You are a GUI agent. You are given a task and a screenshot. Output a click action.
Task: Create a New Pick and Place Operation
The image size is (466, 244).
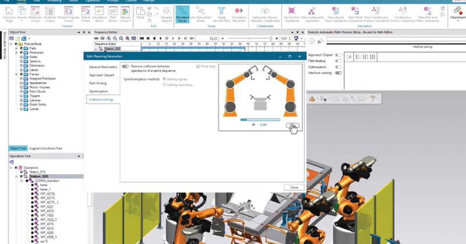coord(428,14)
